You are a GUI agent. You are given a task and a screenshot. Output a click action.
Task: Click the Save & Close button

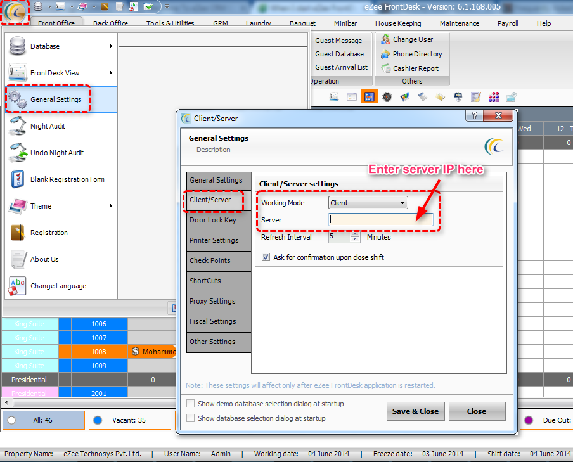tap(415, 411)
